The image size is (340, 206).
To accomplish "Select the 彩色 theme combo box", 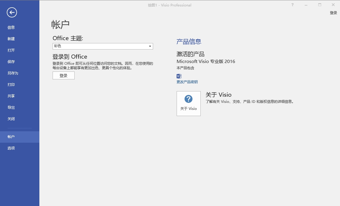I will (x=100, y=46).
